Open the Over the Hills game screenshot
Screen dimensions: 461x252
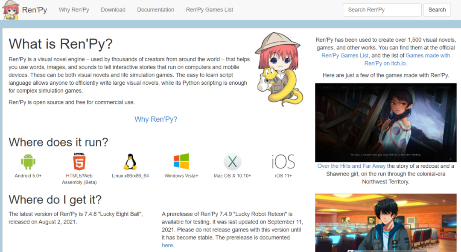click(386, 123)
